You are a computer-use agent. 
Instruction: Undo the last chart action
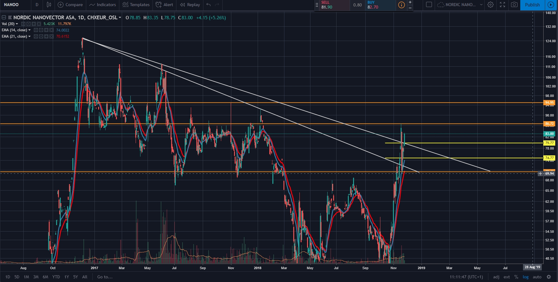(x=209, y=5)
